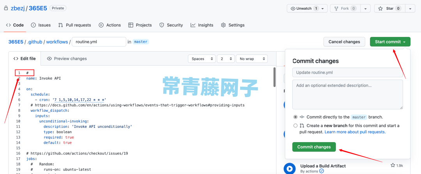Open the 365E5 repository title link
Viewport: 421px width, 174px height.
(38, 8)
